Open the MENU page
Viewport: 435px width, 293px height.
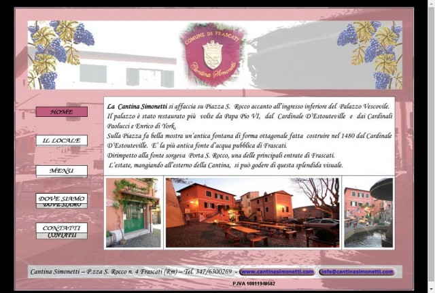coord(62,171)
